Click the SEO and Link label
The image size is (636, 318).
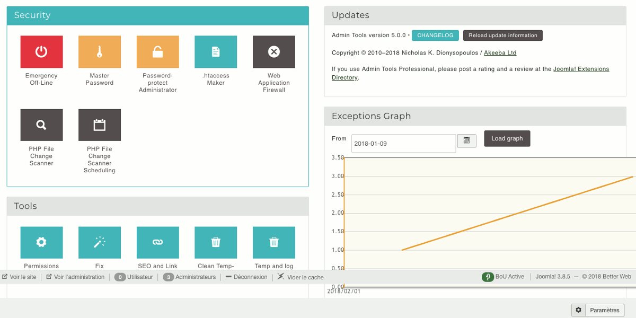(157, 266)
